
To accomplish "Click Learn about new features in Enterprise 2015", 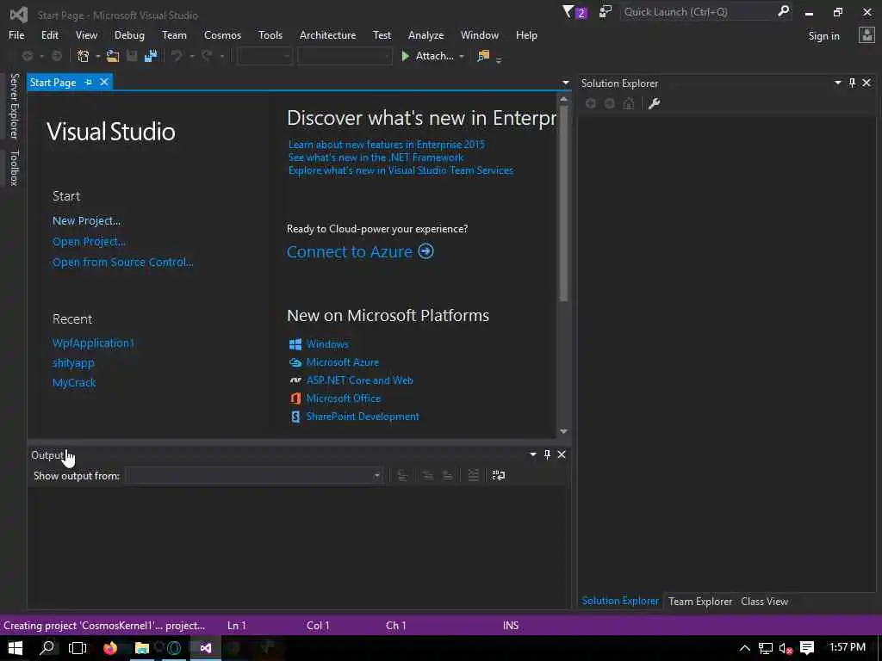I will tap(386, 145).
